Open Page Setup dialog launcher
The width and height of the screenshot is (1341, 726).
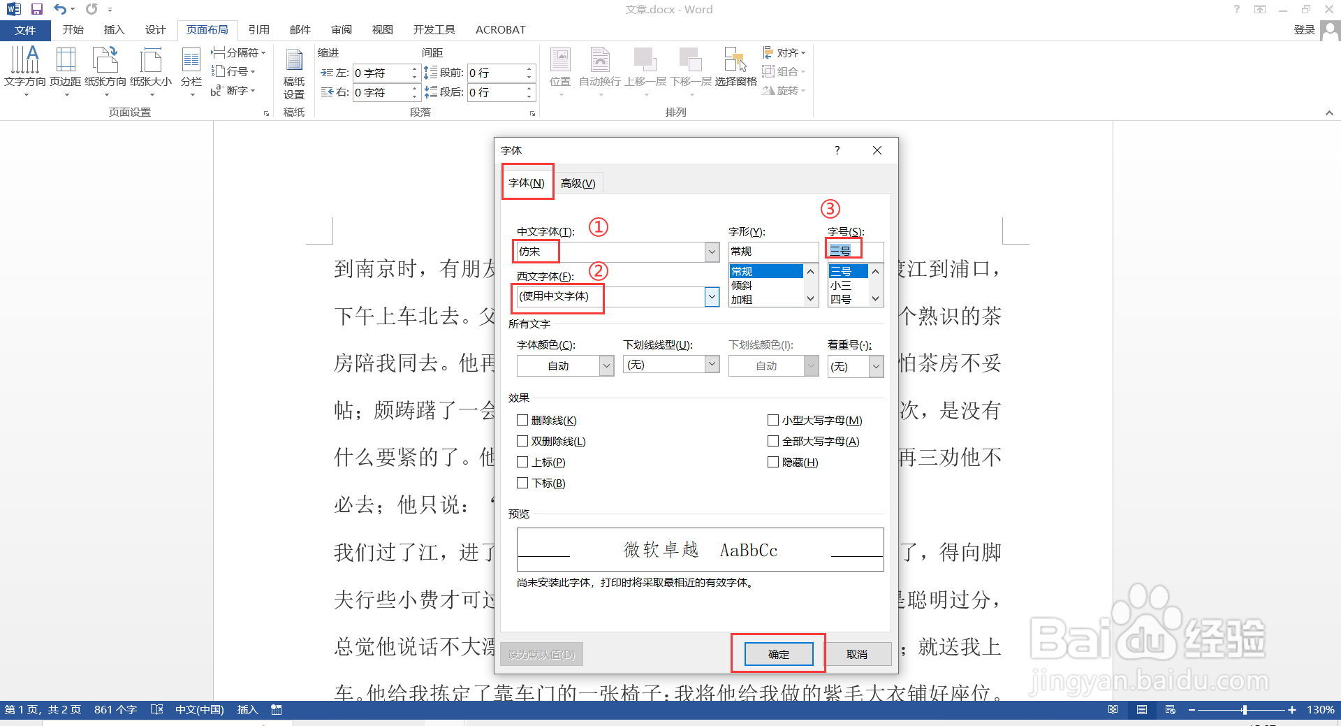coord(266,113)
